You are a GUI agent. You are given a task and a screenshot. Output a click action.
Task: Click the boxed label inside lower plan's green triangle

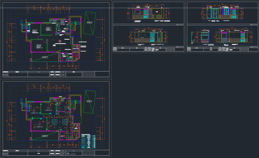[45, 136]
